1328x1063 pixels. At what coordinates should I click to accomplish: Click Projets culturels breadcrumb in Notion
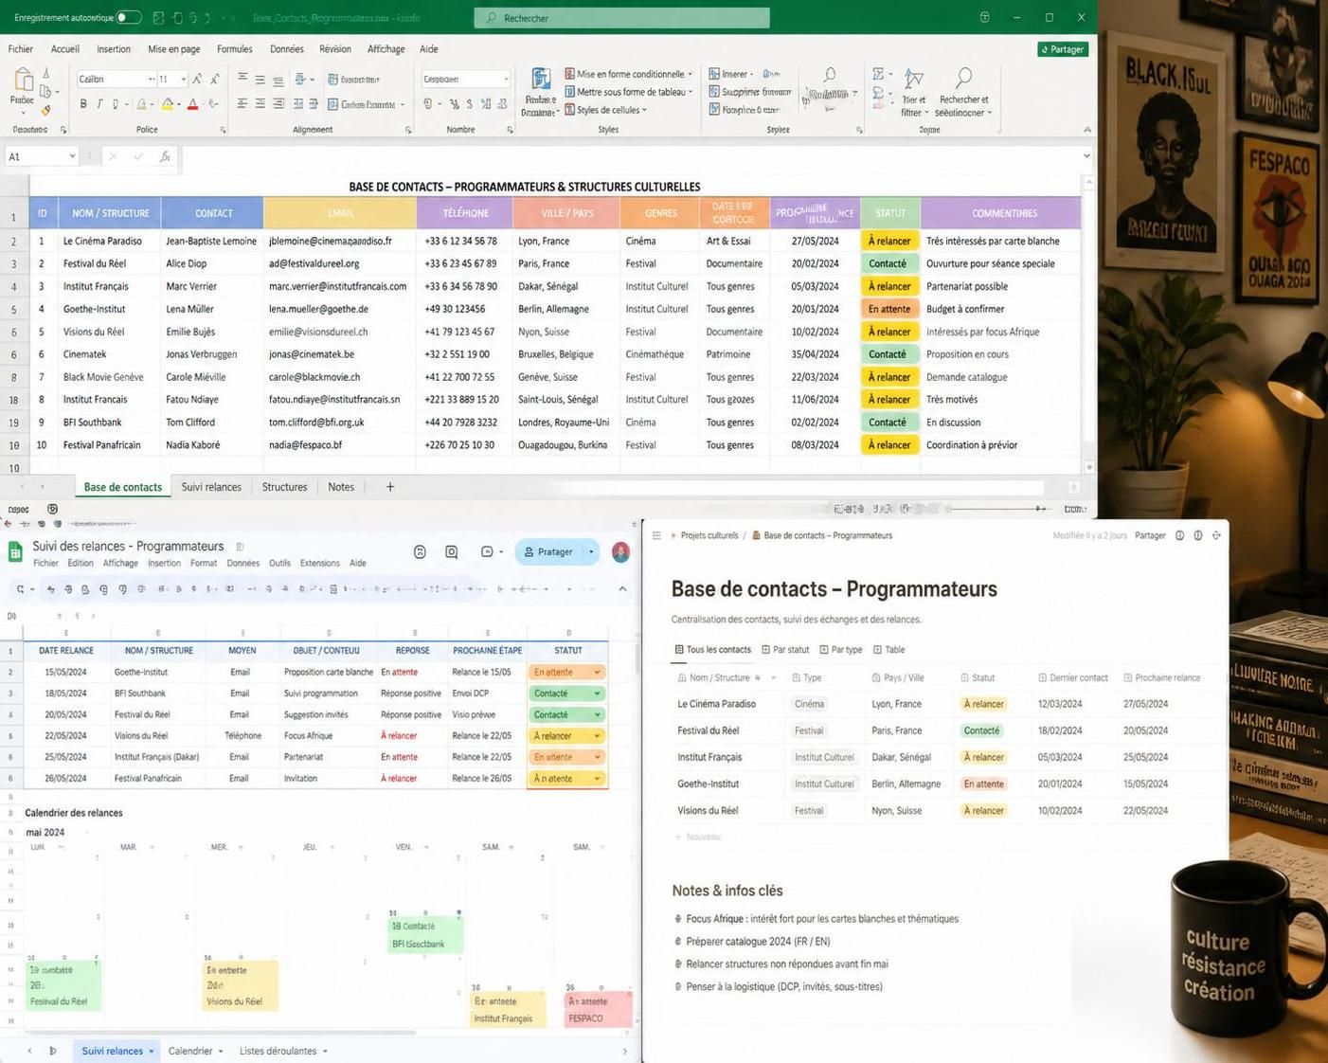[709, 535]
